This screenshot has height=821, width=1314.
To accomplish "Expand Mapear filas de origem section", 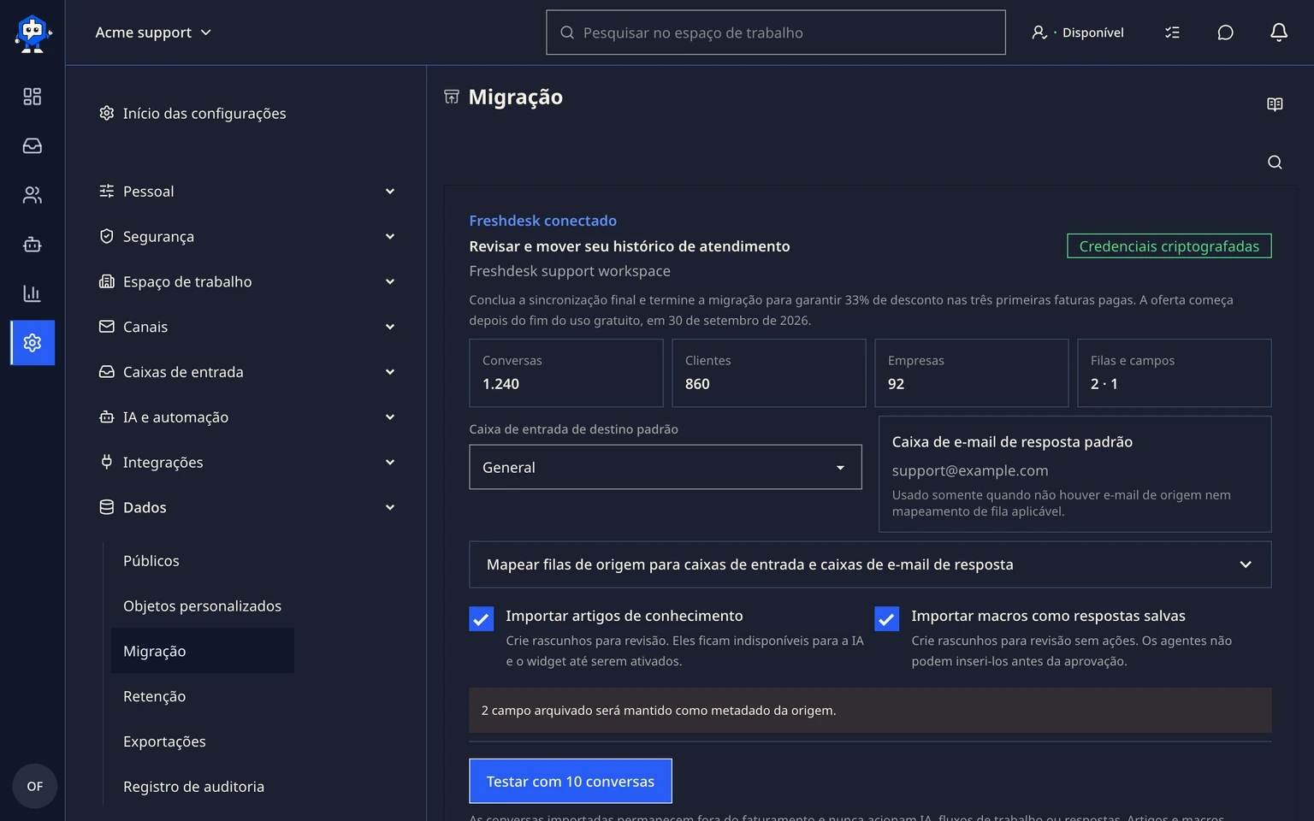I will click(x=870, y=564).
